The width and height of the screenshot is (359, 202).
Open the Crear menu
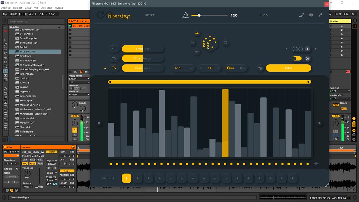point(28,8)
